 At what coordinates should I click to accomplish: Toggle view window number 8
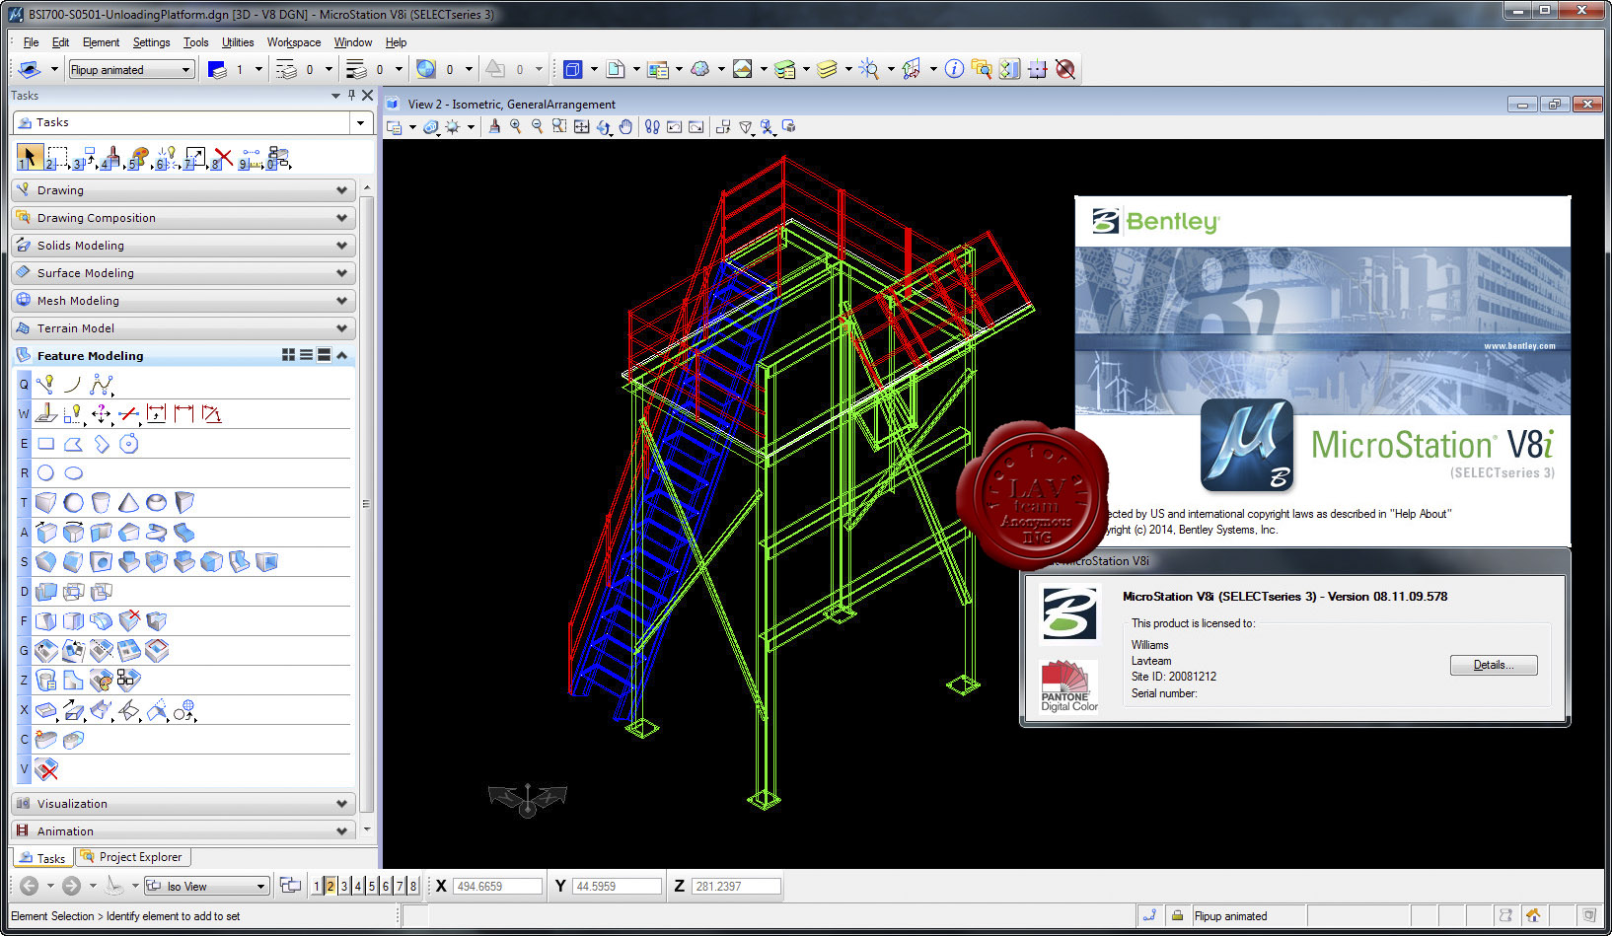(x=413, y=886)
